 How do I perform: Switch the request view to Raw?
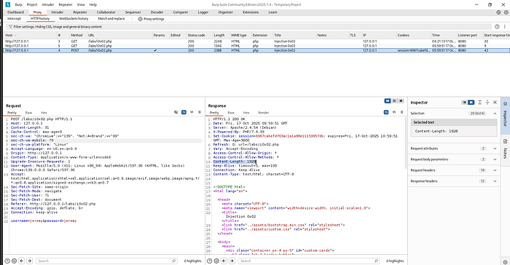click(28, 113)
